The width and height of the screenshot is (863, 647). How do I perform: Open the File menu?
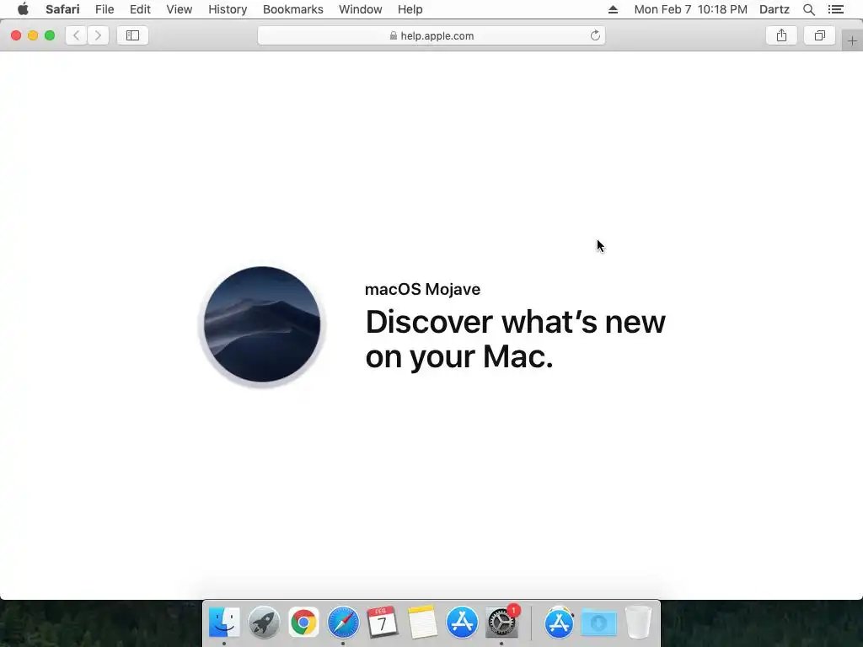coord(105,9)
